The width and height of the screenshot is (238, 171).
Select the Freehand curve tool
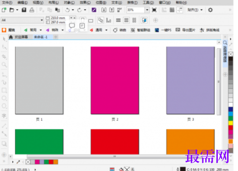point(4,82)
